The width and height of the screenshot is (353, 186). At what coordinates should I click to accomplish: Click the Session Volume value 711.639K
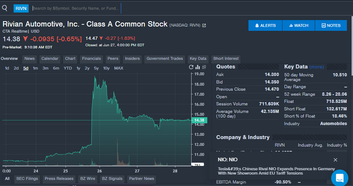click(x=269, y=104)
